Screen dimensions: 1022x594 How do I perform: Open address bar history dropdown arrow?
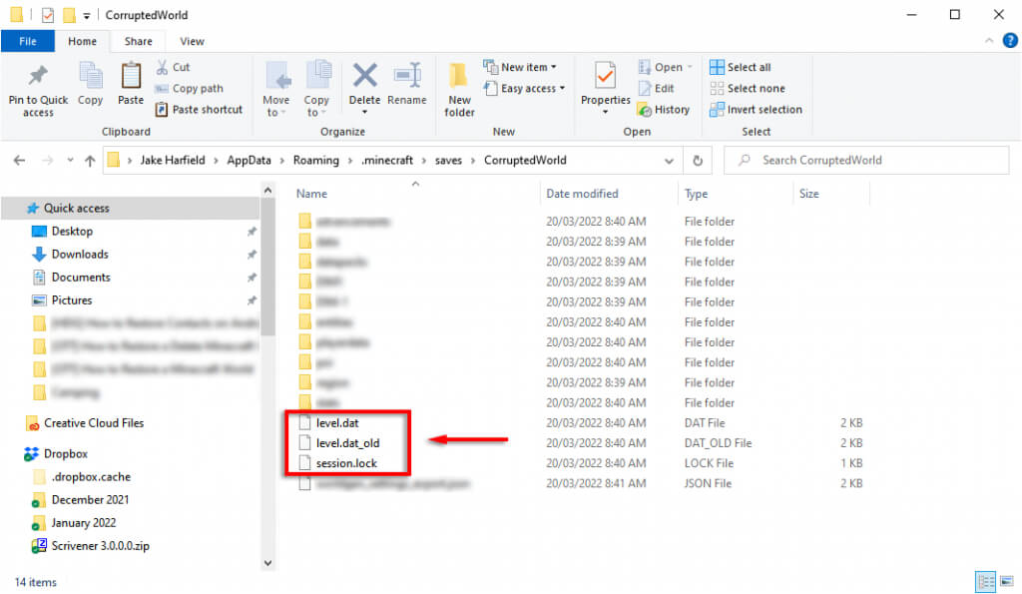pos(670,160)
